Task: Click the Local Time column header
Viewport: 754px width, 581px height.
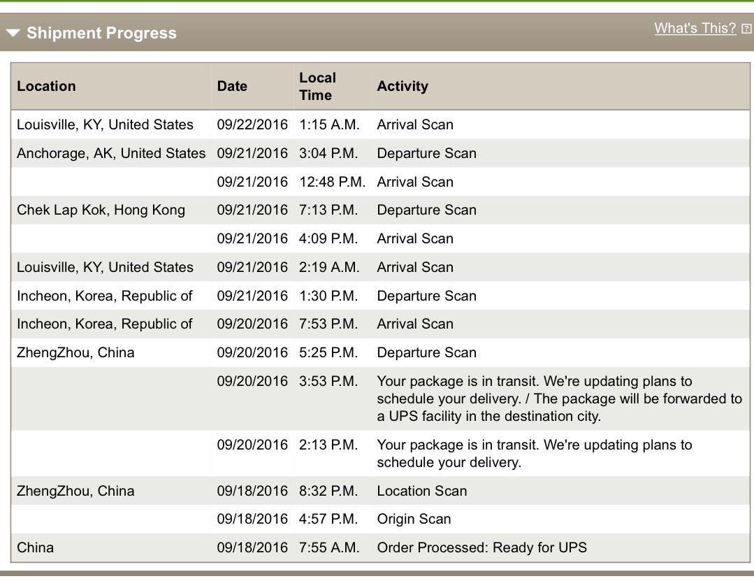Action: (x=317, y=86)
